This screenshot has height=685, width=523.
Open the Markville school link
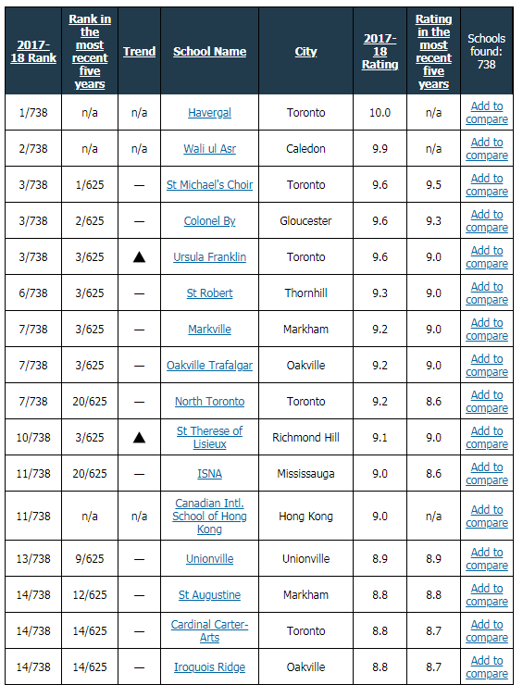point(210,330)
